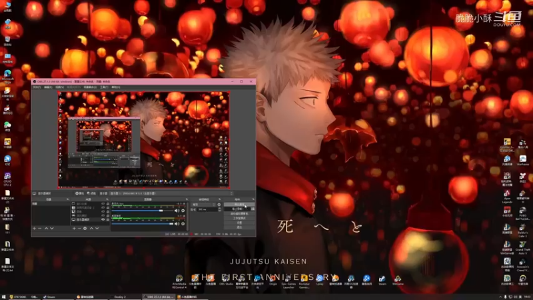Image resolution: width=533 pixels, height=300 pixels.
Task: Pop out the Scene Transitions dock panel
Action: (x=220, y=199)
